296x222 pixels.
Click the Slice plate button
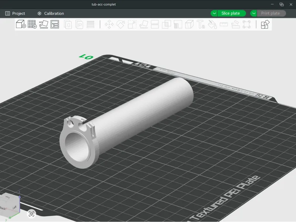pos(232,13)
